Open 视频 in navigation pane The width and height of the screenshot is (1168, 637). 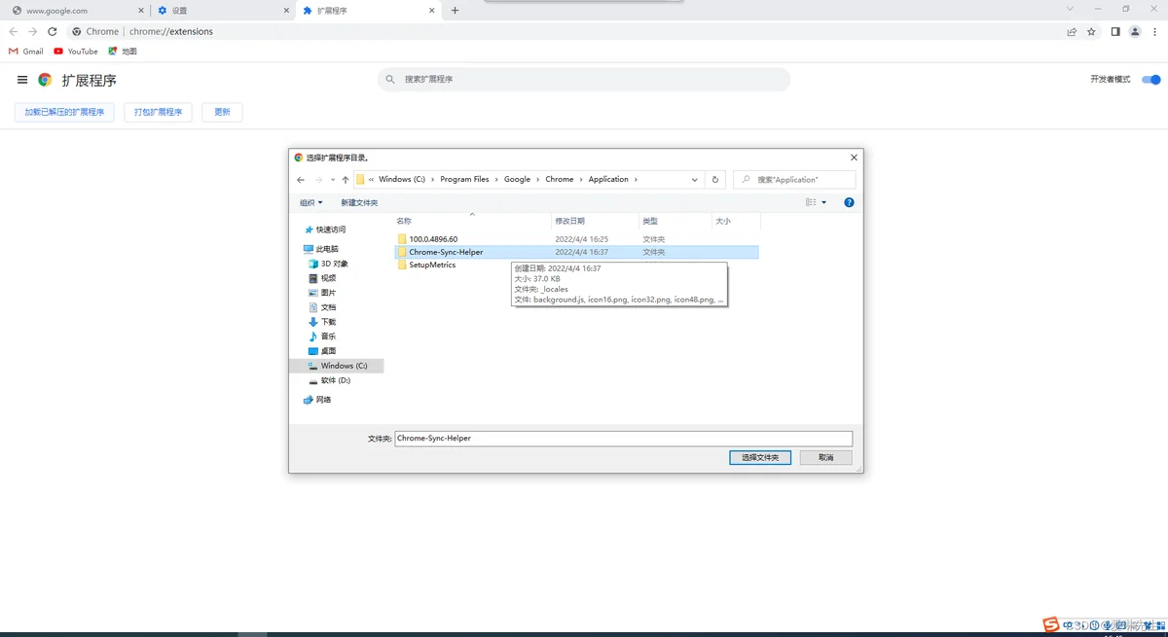click(x=322, y=278)
